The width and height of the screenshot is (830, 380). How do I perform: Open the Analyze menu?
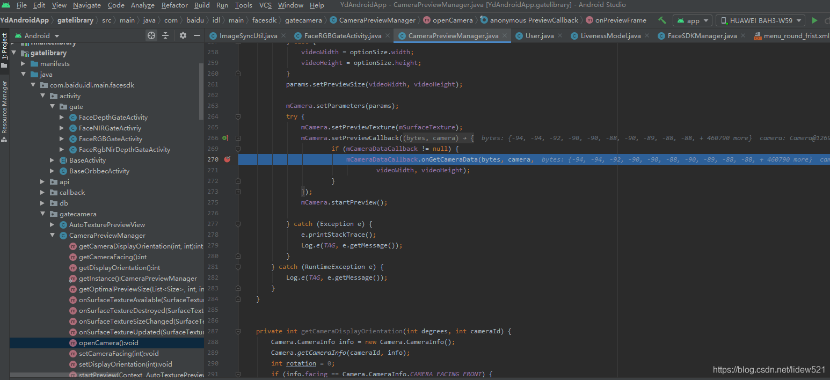click(x=143, y=5)
